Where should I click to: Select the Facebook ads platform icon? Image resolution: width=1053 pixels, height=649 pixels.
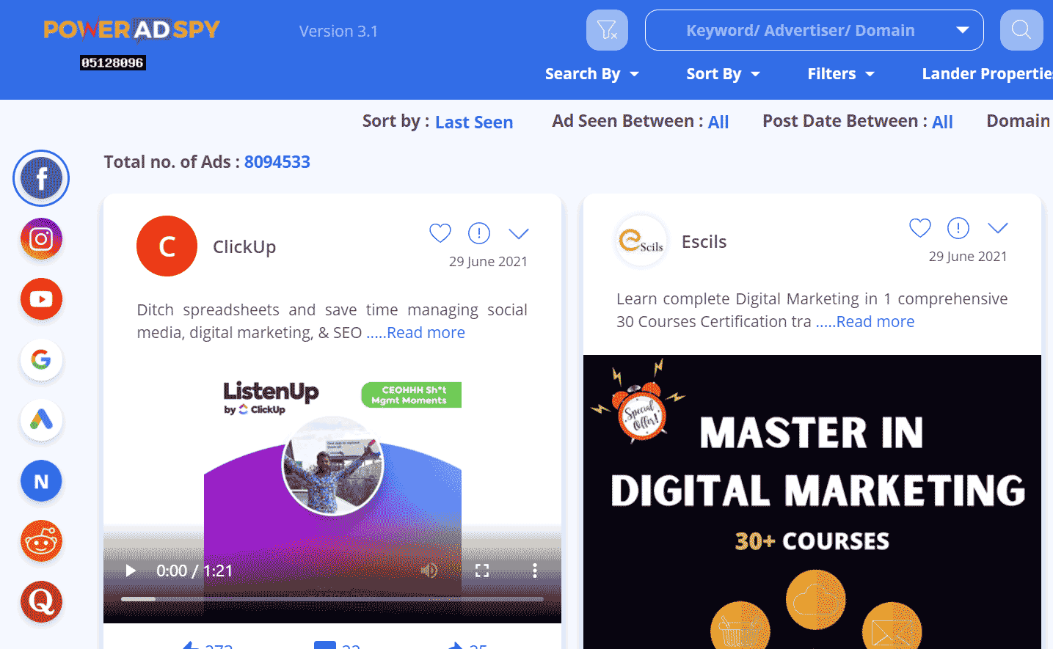click(x=41, y=178)
